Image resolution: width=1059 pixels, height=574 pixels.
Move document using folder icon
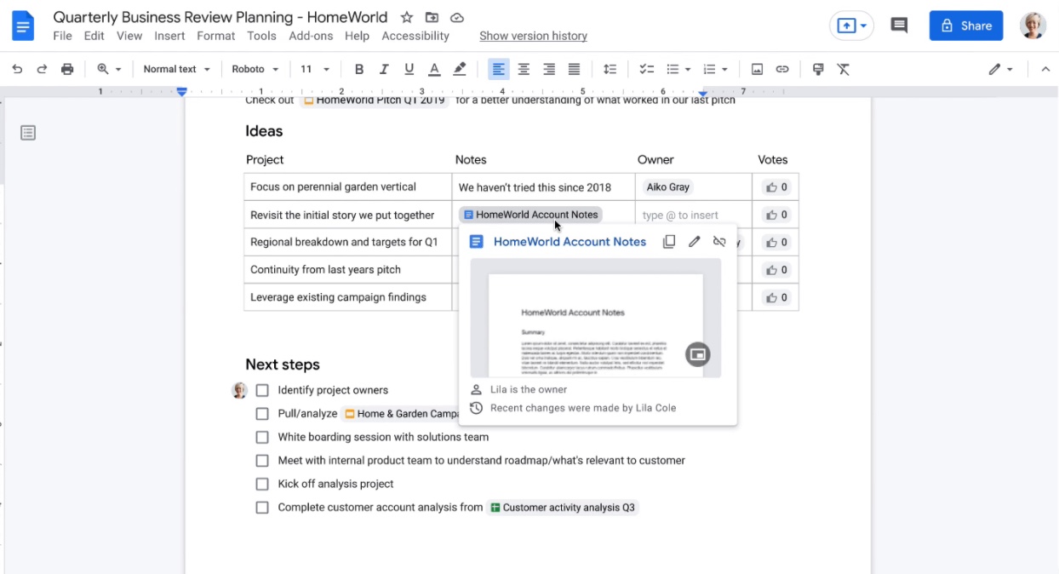click(432, 17)
